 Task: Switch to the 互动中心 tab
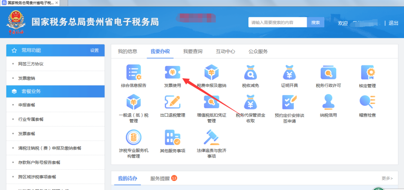[x=226, y=51]
